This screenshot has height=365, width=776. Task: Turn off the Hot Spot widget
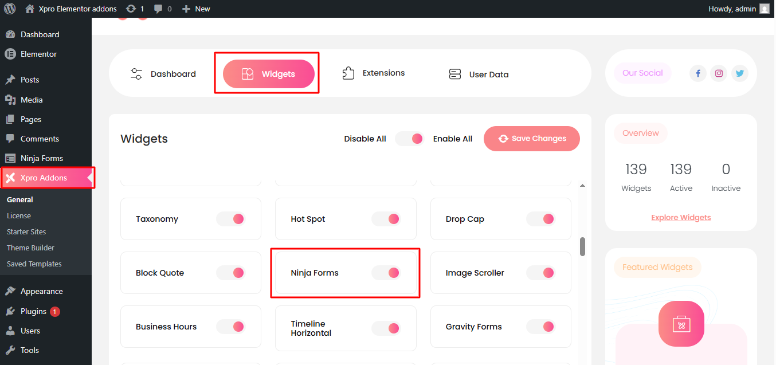(x=386, y=219)
